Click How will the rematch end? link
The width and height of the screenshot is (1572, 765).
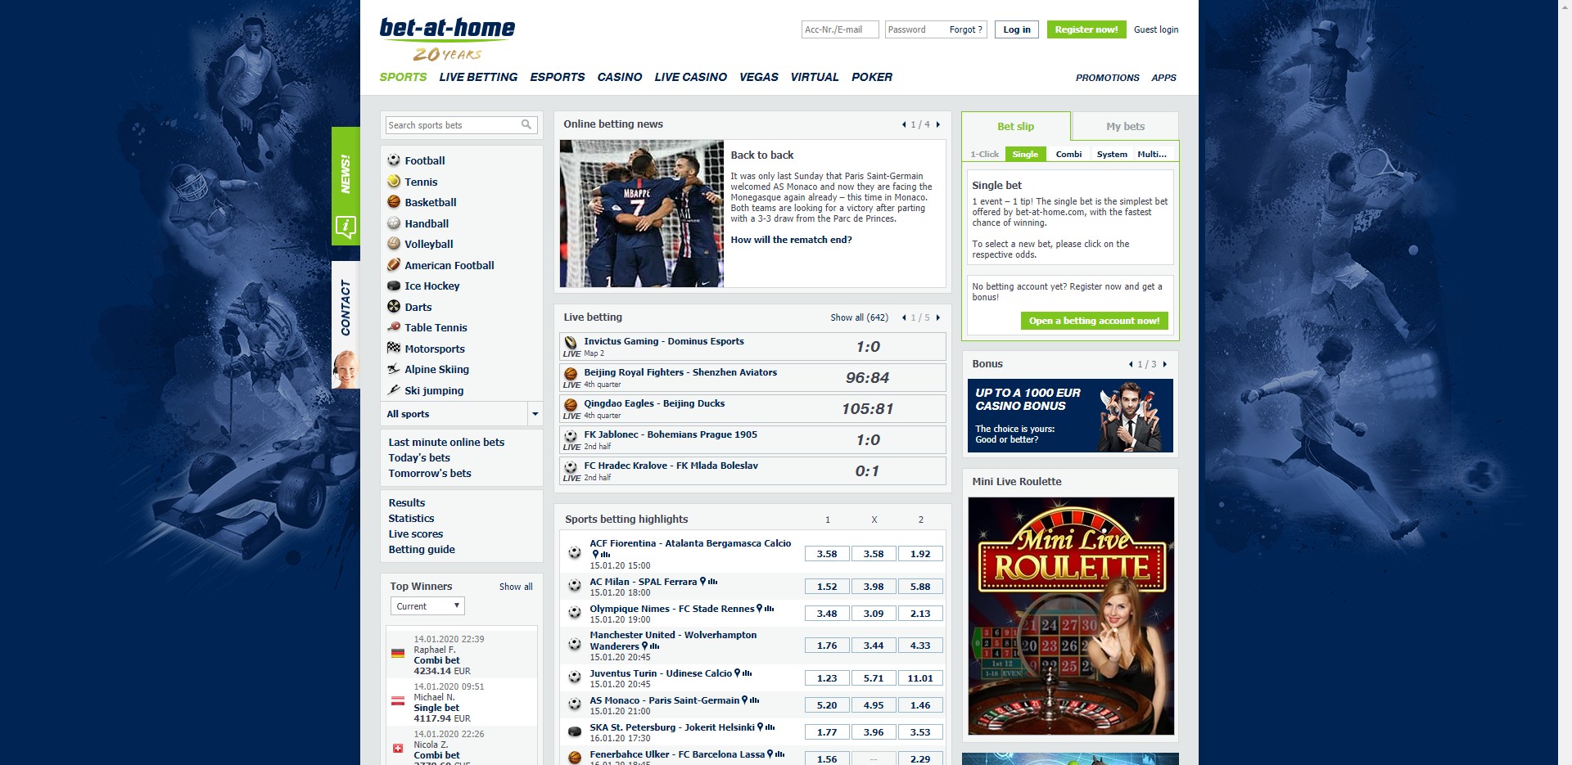click(791, 240)
